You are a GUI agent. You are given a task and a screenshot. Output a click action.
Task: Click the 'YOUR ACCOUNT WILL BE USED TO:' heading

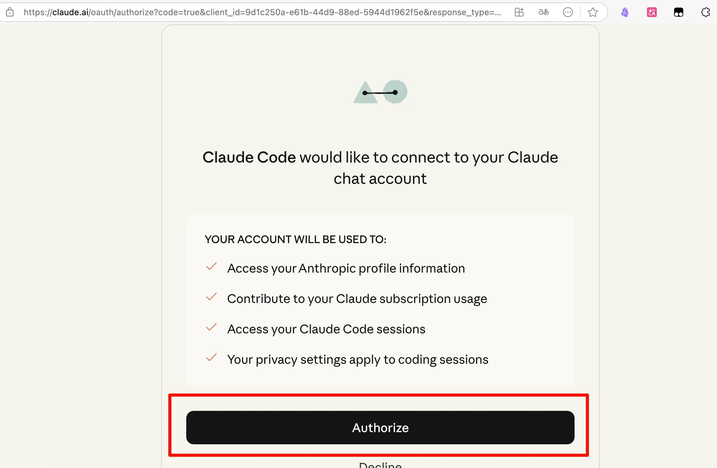pyautogui.click(x=296, y=239)
